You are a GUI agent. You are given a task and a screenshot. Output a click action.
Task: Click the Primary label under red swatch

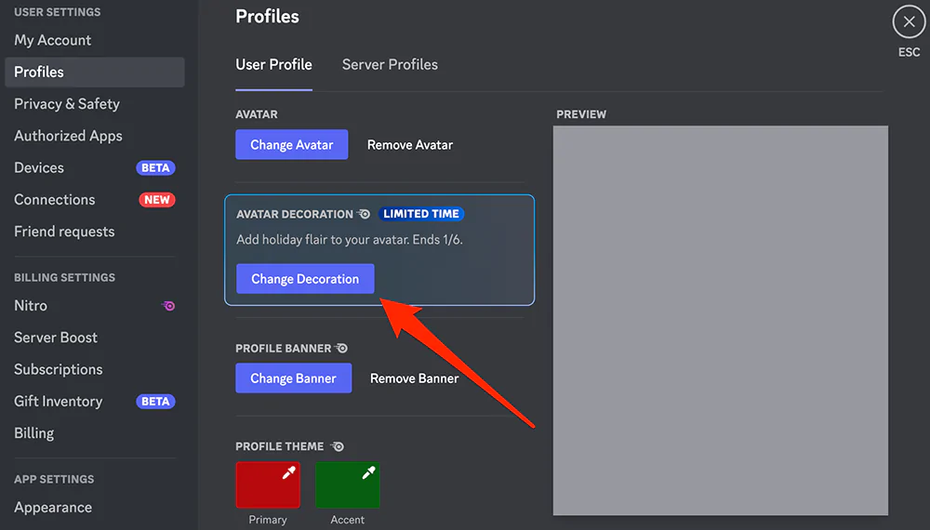(x=268, y=520)
